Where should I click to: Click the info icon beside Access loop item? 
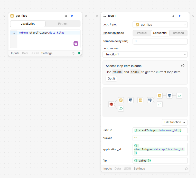click(183, 66)
